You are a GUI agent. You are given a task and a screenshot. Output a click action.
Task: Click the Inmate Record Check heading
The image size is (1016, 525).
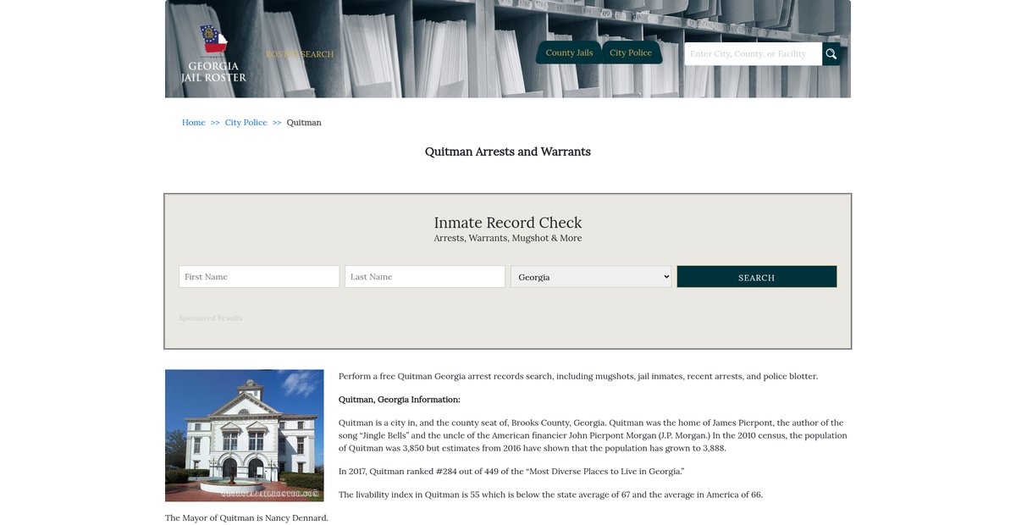coord(508,223)
